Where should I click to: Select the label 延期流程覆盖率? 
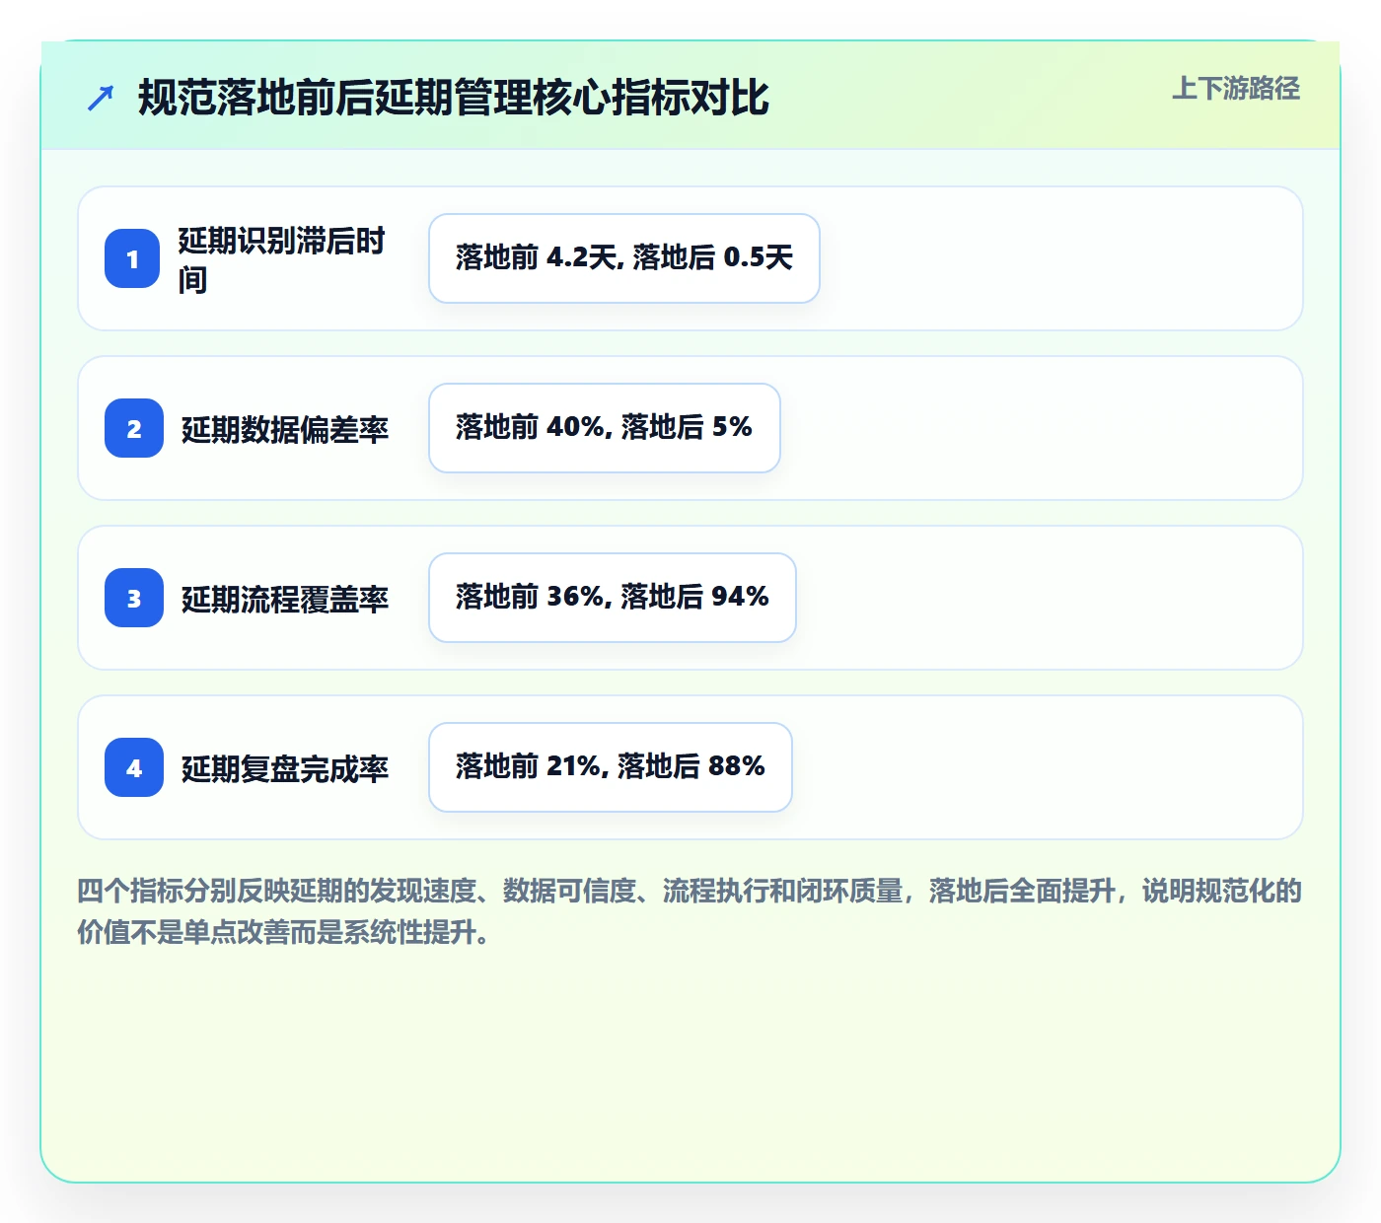coord(285,599)
